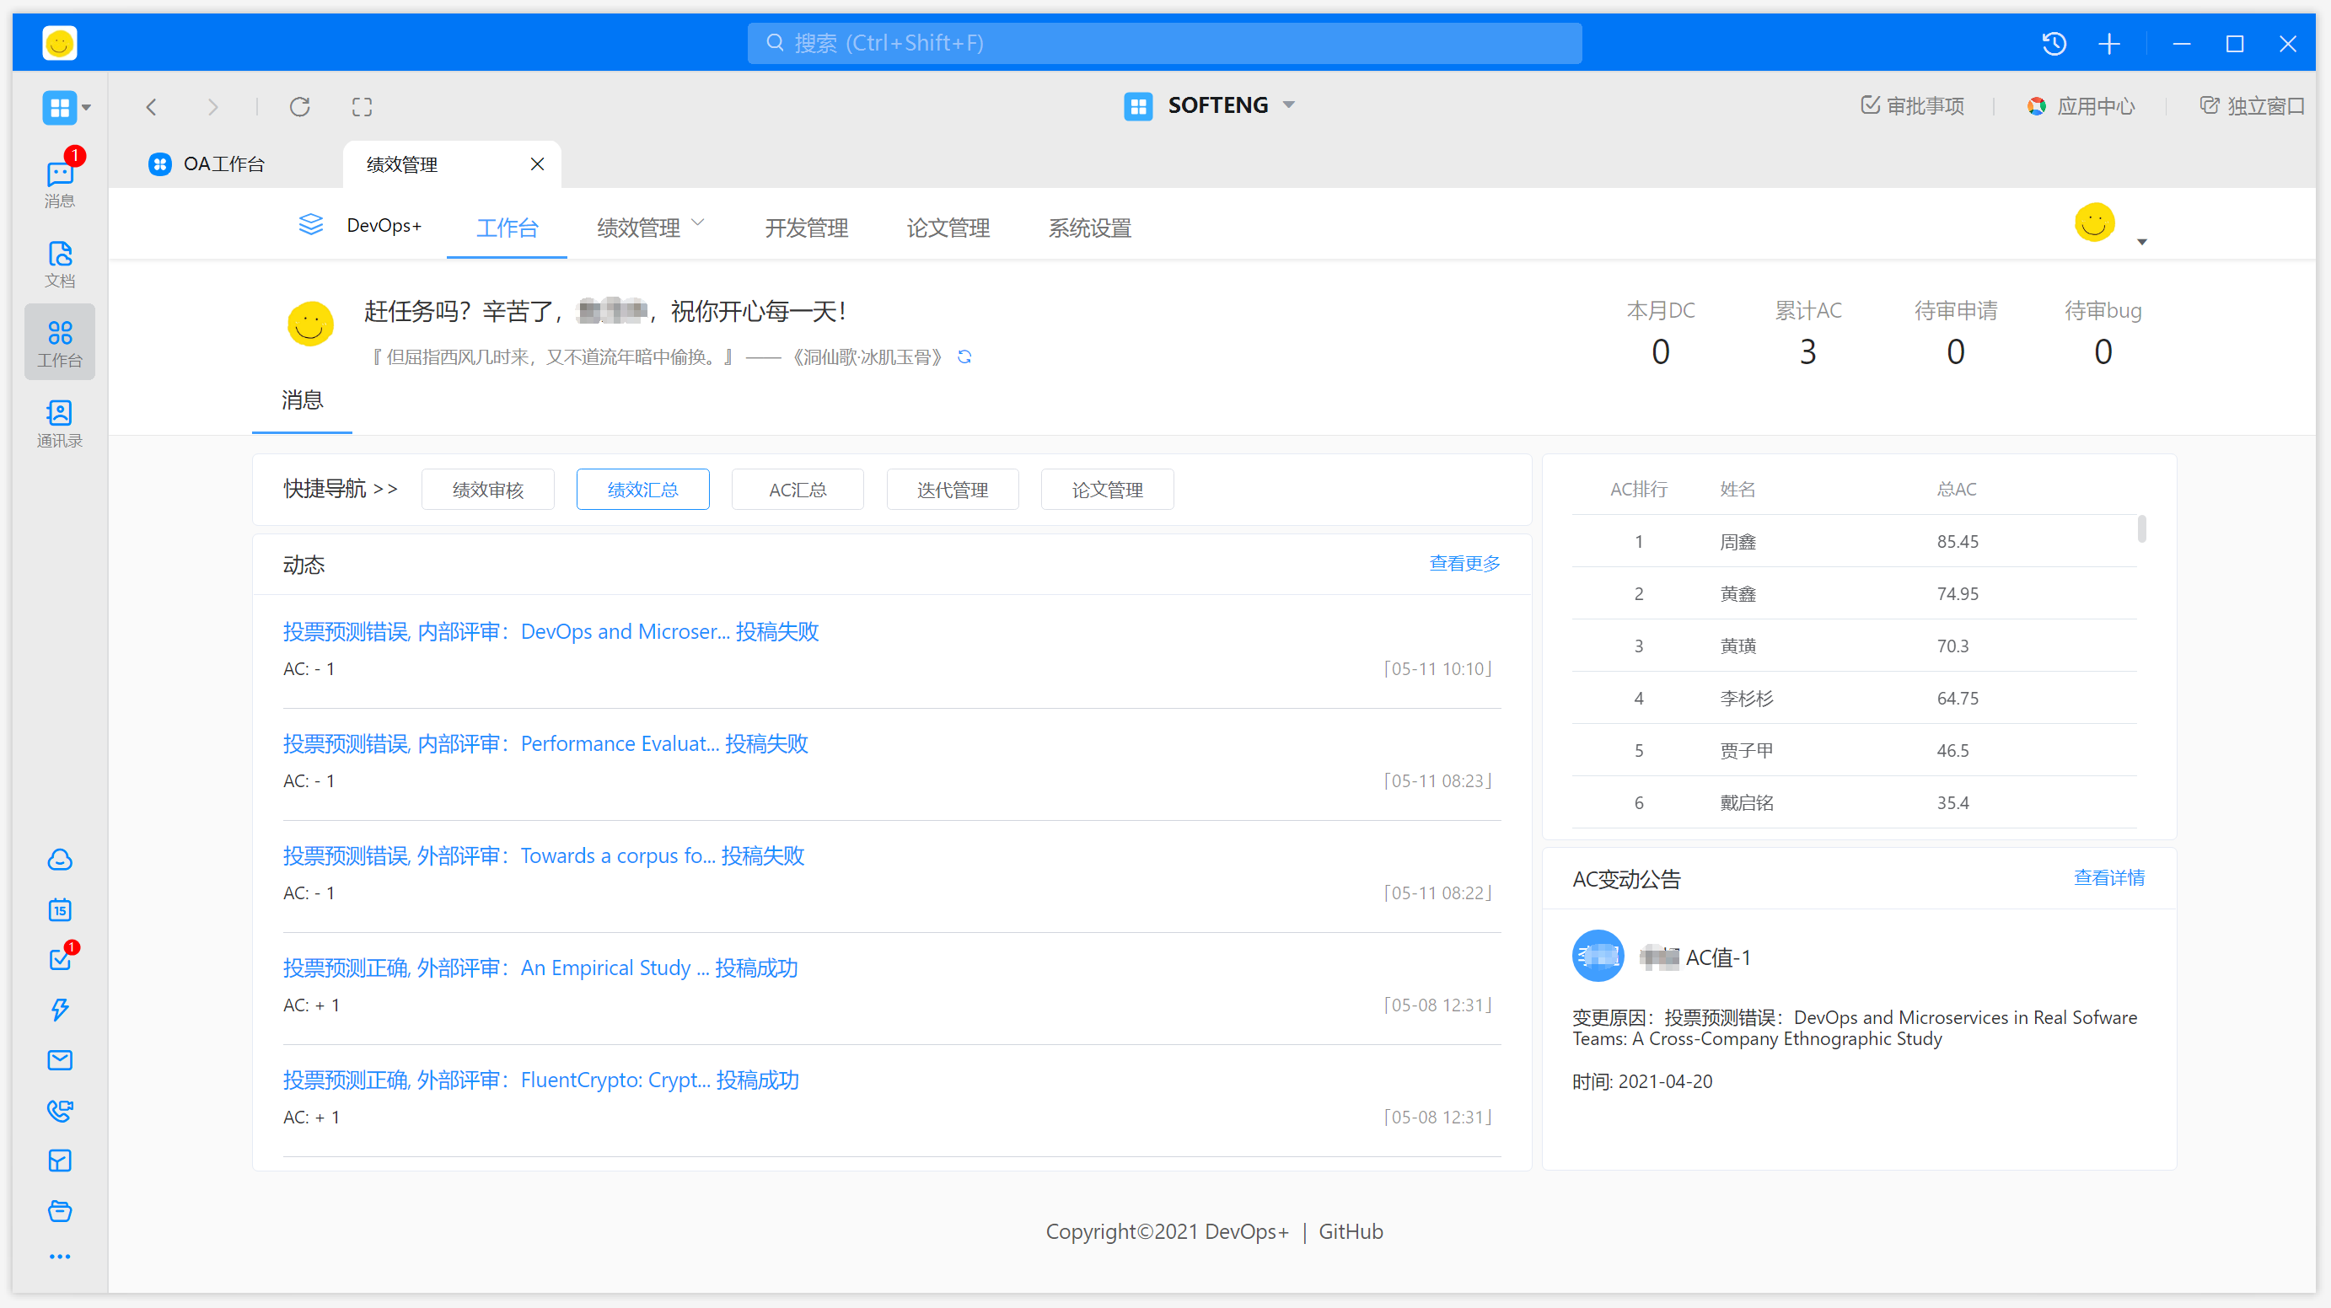
Task: Click the fullscreen expand icon
Action: pyautogui.click(x=362, y=107)
